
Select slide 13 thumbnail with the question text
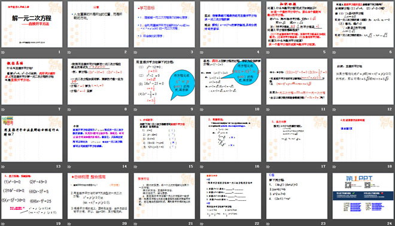[x=32, y=139]
